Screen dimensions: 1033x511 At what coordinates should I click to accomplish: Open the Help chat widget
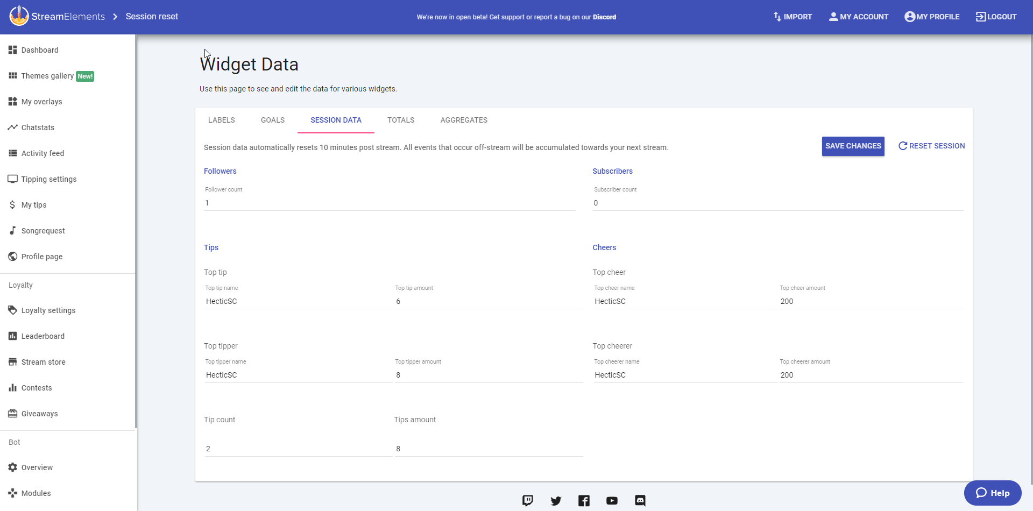pyautogui.click(x=993, y=493)
